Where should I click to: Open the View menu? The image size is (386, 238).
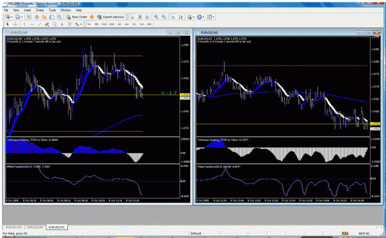16,10
